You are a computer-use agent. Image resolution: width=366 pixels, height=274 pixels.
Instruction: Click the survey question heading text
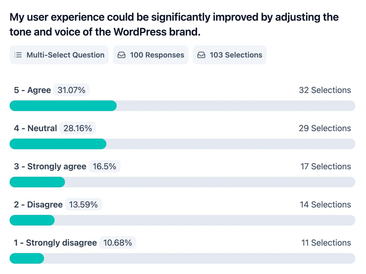(174, 24)
